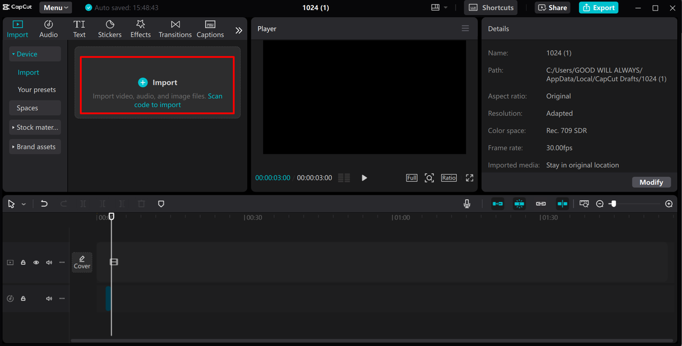Click the Full preview quality icon
This screenshot has height=346, width=682.
412,178
